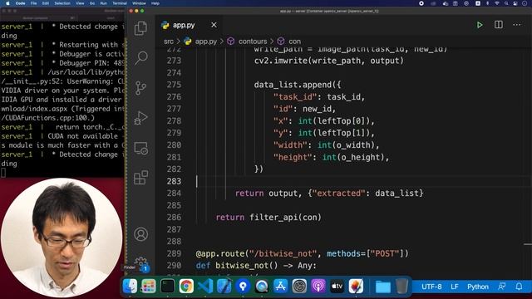
Task: Open the Selection menu
Action: [x=62, y=3]
